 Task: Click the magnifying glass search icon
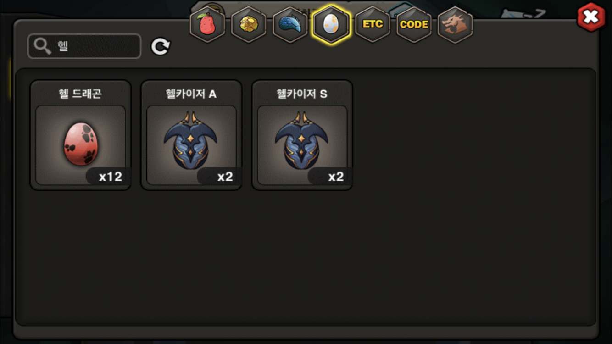43,46
